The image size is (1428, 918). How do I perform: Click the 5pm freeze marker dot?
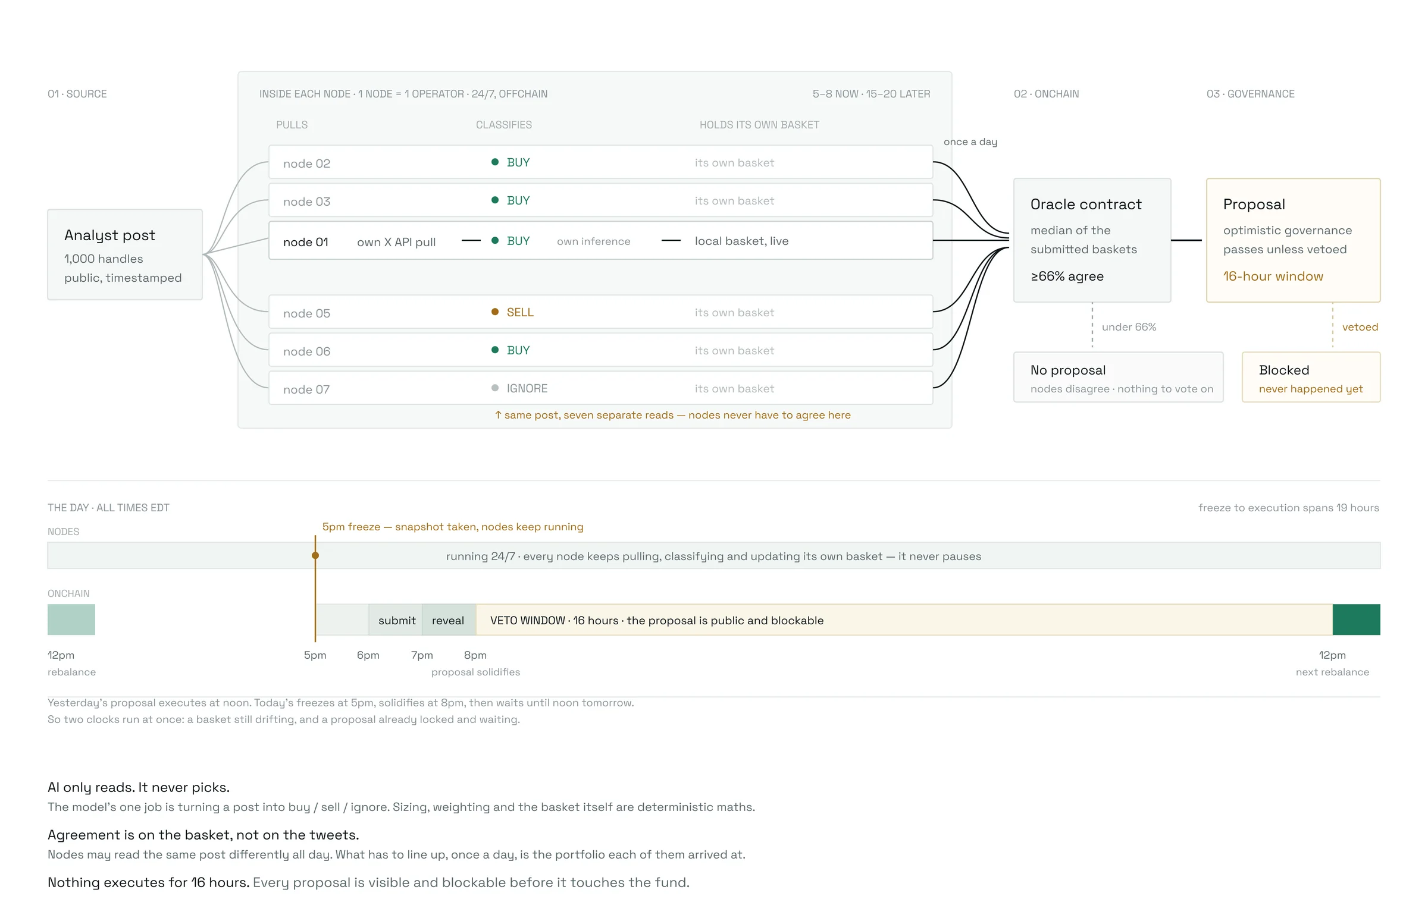[x=315, y=555]
